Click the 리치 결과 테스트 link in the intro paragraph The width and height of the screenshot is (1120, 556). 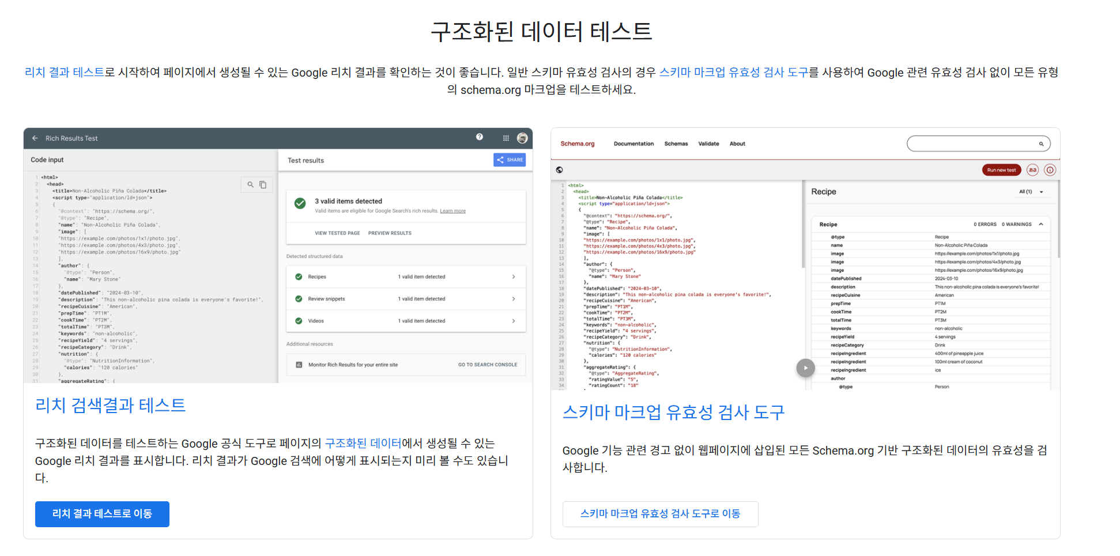[x=65, y=73]
